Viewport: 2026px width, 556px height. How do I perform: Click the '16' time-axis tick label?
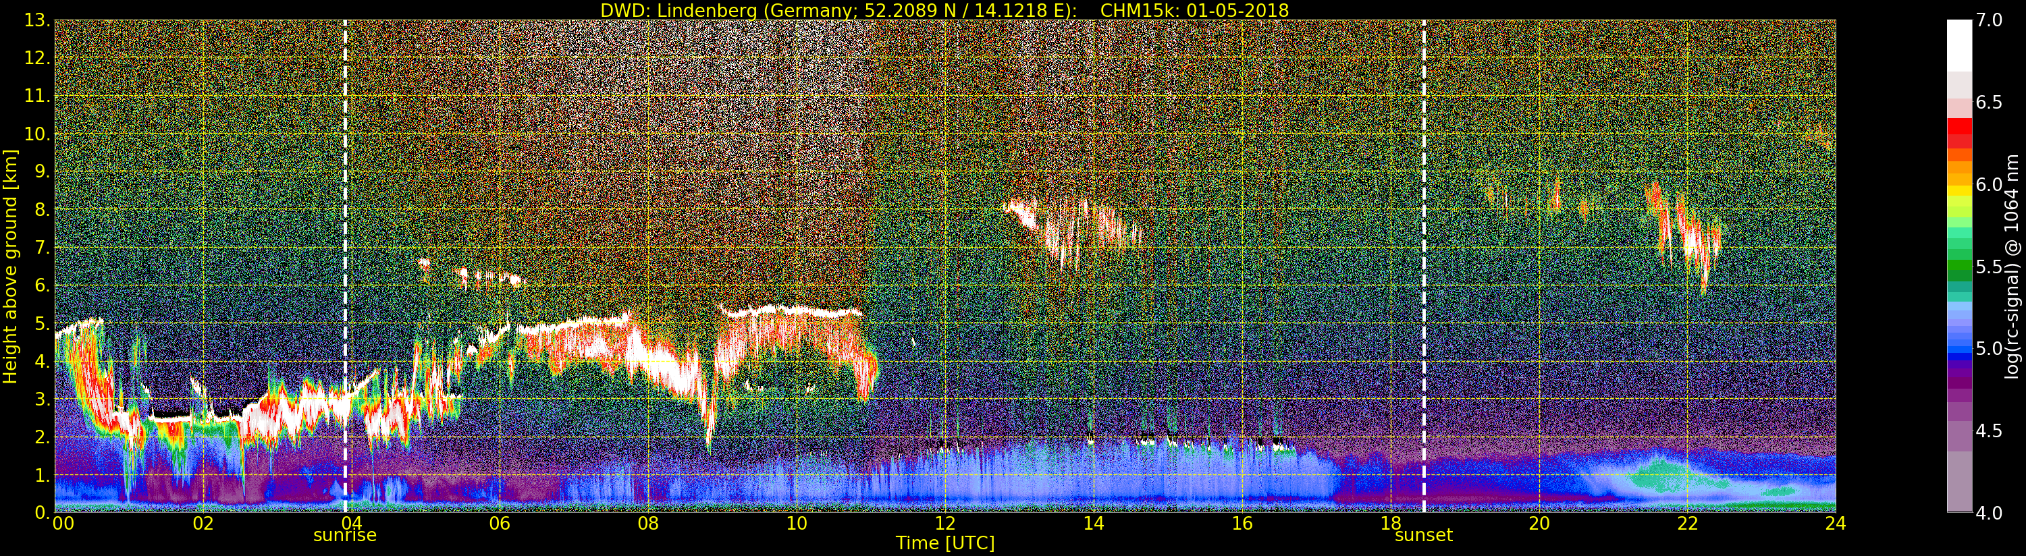click(x=1242, y=524)
